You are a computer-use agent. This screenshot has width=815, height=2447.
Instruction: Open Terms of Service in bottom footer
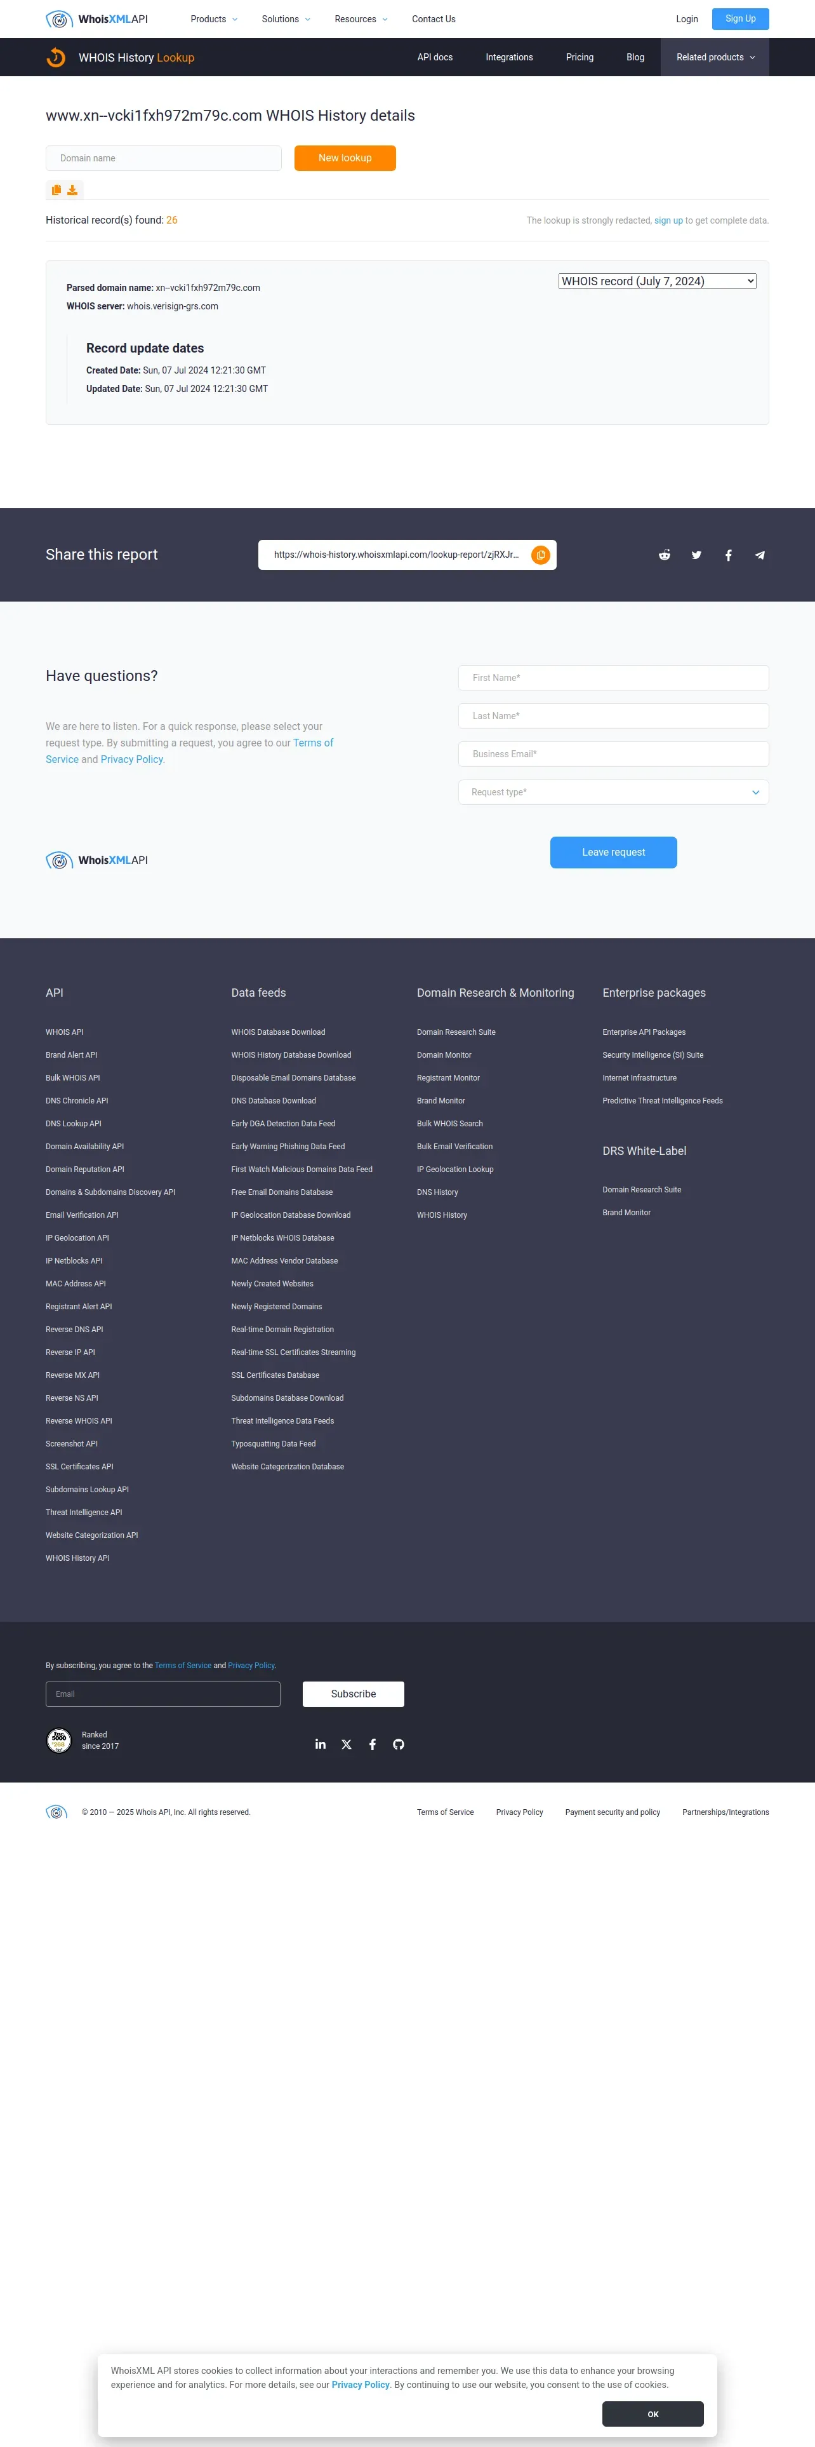445,1812
